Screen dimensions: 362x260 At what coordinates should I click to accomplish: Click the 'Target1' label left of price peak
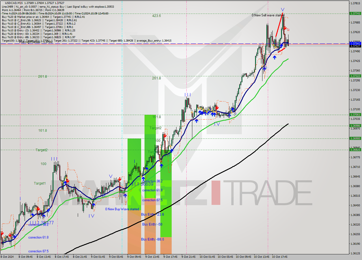click(x=40, y=183)
